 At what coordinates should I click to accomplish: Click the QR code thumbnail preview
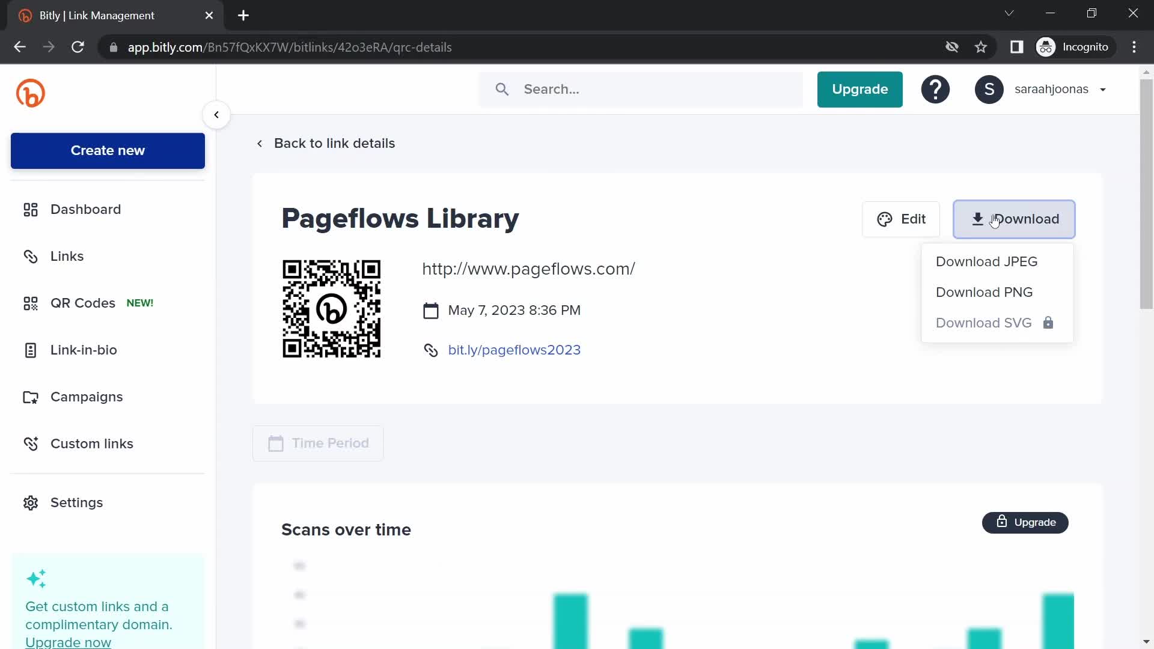point(333,308)
